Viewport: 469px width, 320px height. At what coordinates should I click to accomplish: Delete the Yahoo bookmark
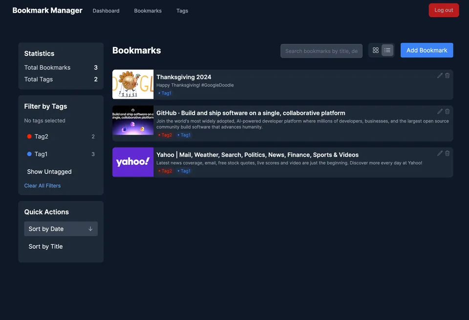(x=447, y=153)
